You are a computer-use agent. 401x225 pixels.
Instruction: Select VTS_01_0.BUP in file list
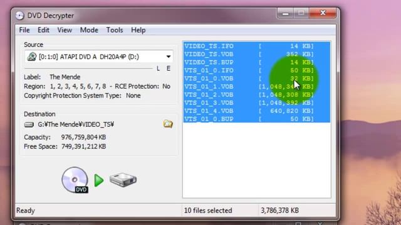256,119
